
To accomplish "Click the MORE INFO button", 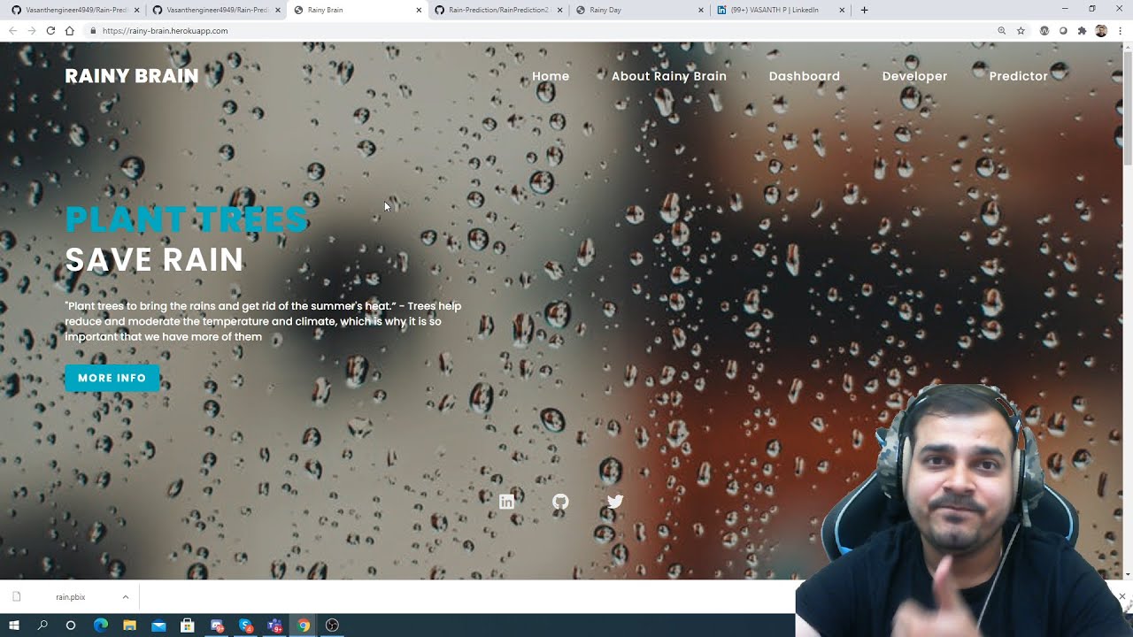I will [x=112, y=378].
